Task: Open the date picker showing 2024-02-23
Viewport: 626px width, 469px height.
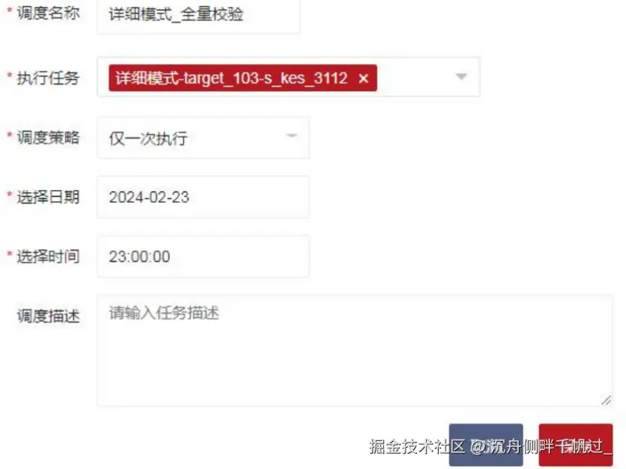Action: pyautogui.click(x=203, y=197)
